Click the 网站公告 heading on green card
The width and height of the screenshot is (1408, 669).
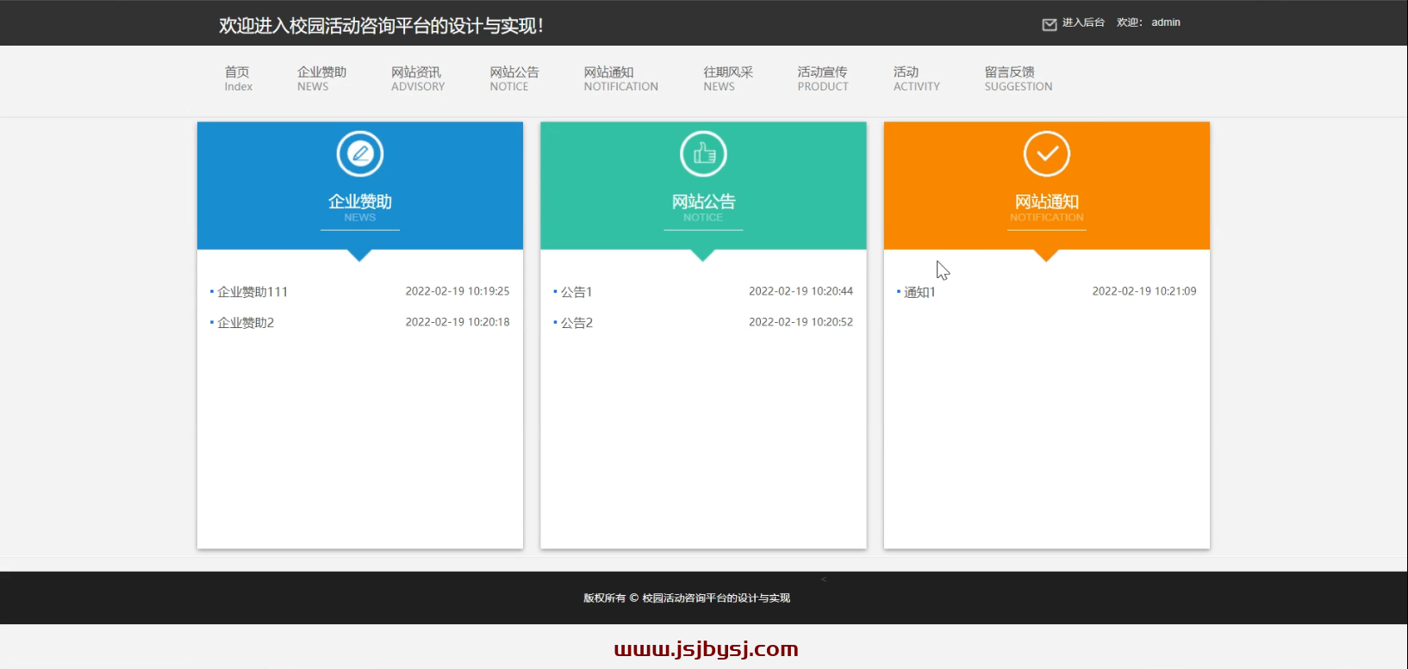703,201
